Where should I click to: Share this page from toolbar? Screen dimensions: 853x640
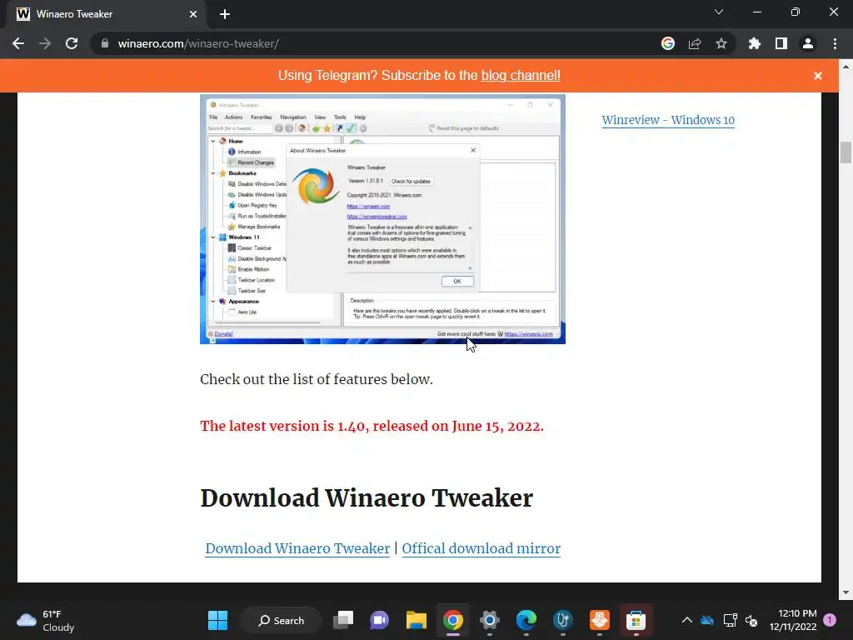tap(695, 43)
